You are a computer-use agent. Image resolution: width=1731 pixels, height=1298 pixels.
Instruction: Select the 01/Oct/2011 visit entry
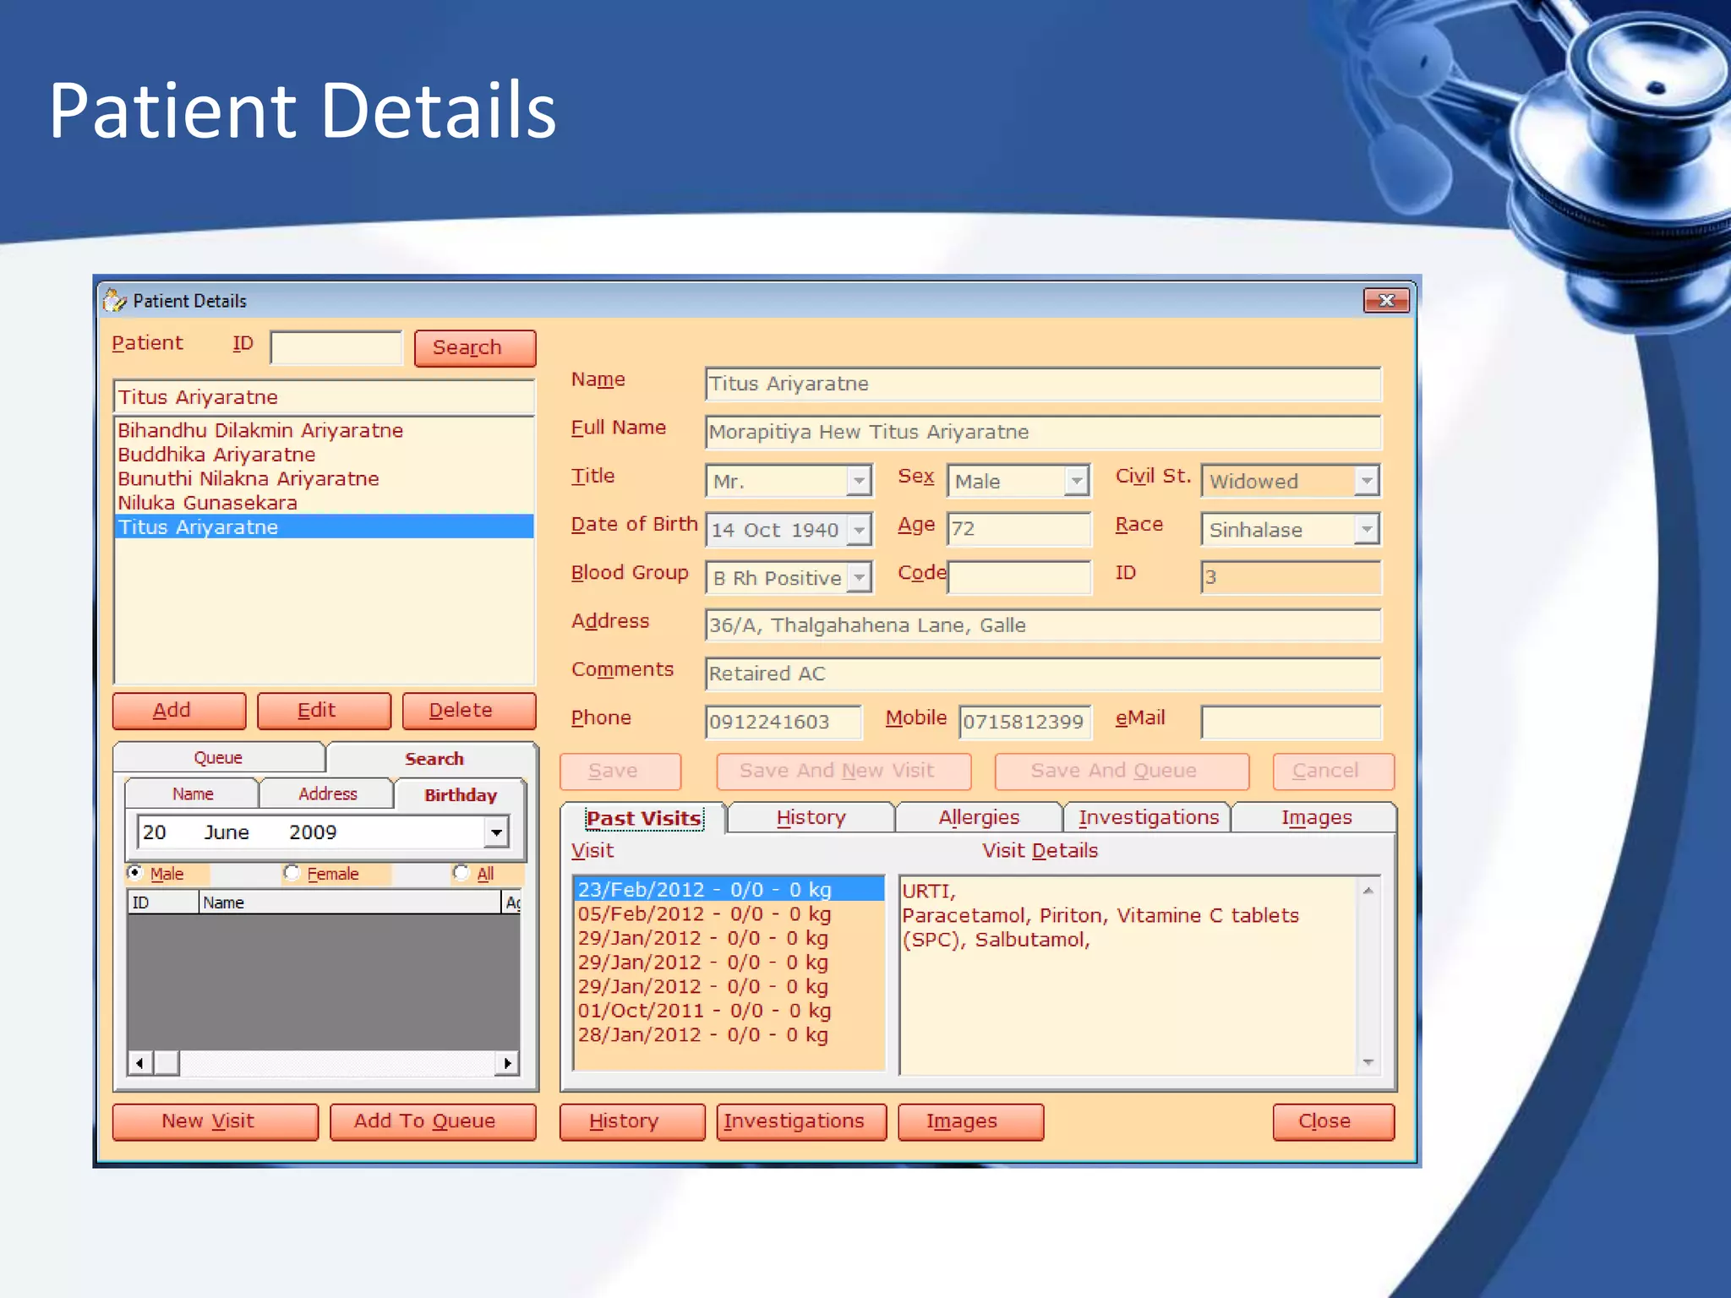point(729,1010)
